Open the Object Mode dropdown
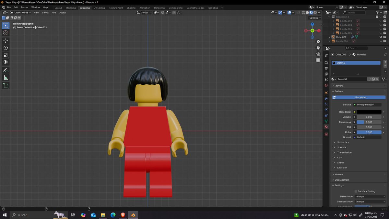Image resolution: width=389 pixels, height=219 pixels. tap(21, 13)
